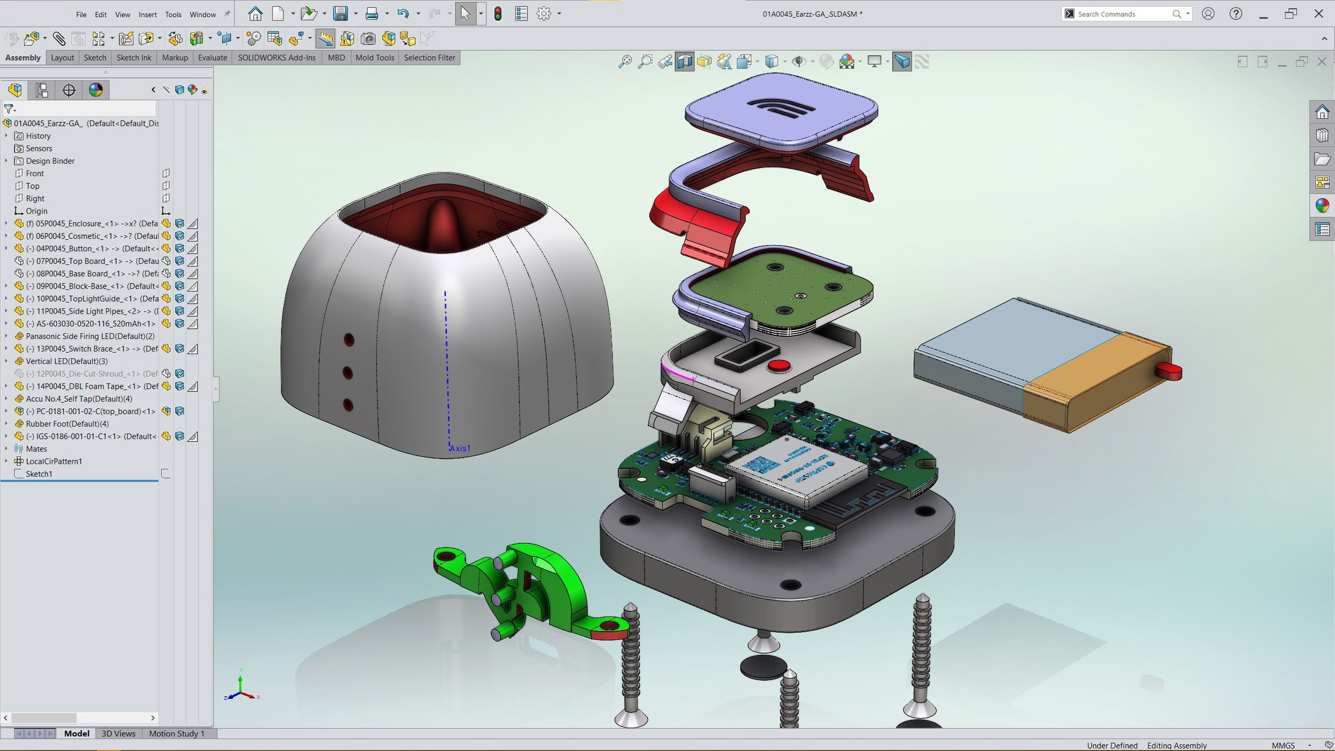The height and width of the screenshot is (751, 1335).
Task: Switch to Motion Study 1 tab
Action: (176, 733)
